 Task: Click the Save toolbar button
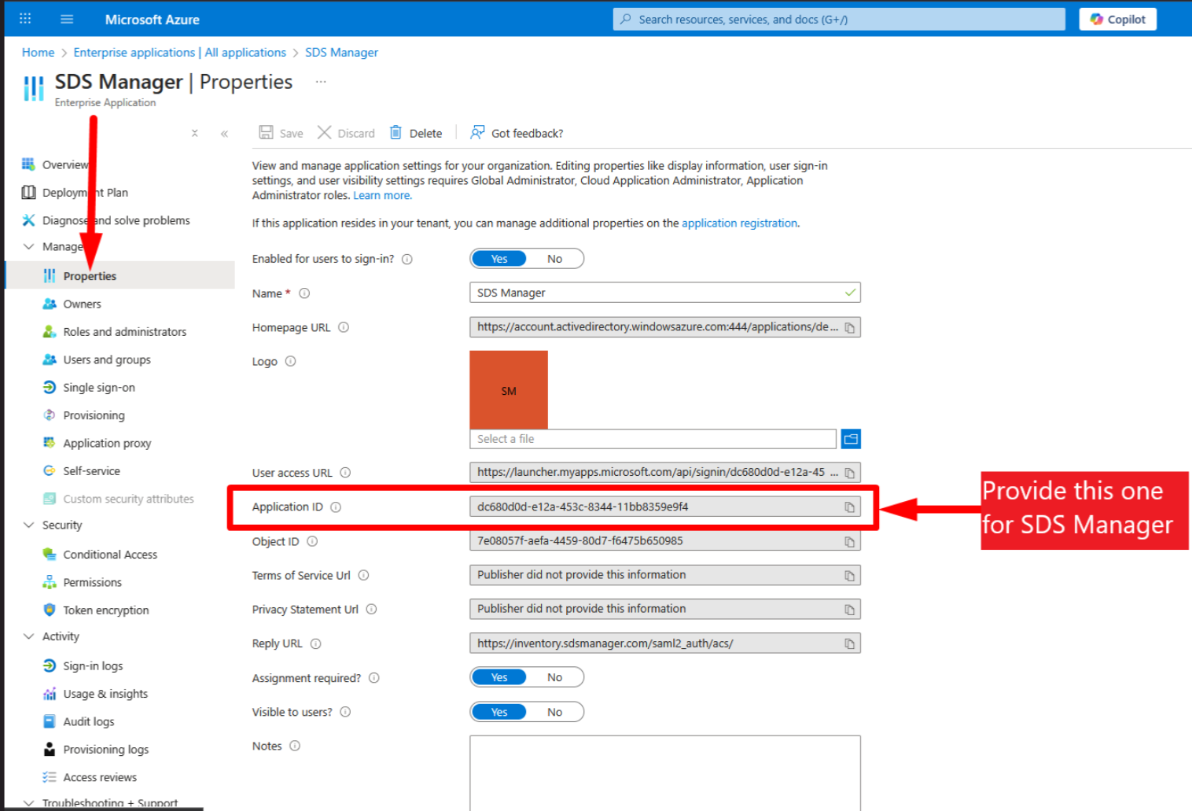281,133
